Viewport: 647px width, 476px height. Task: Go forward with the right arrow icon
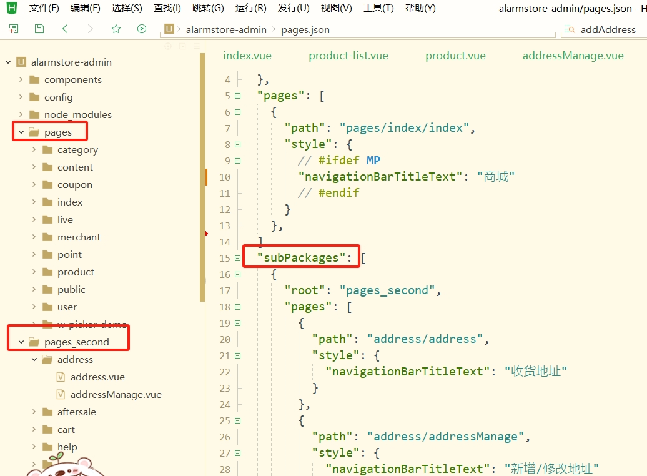click(x=91, y=29)
